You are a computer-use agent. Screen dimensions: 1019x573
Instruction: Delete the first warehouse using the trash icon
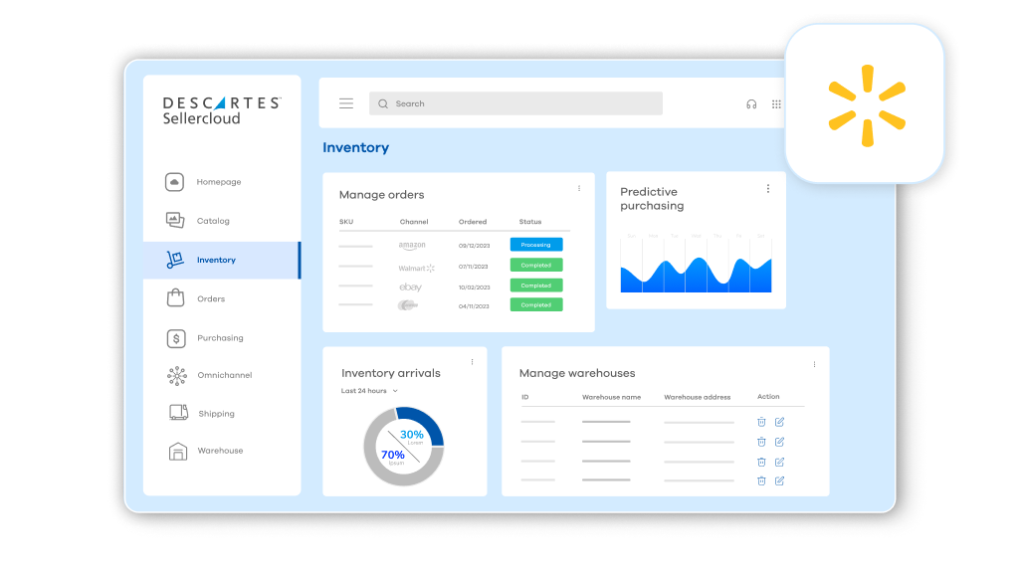(761, 422)
